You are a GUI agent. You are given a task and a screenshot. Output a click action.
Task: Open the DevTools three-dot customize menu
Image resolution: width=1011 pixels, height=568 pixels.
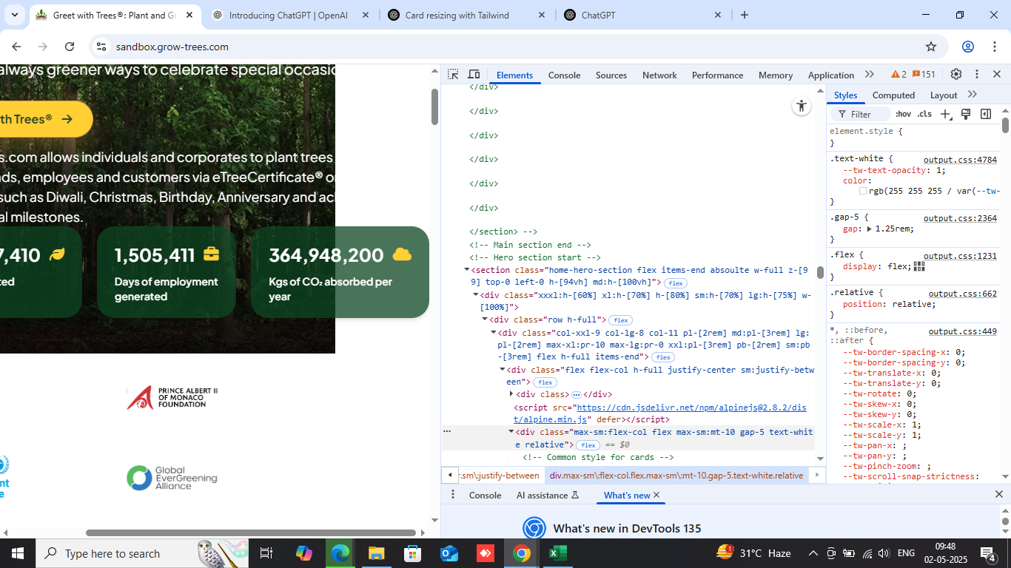(x=977, y=75)
